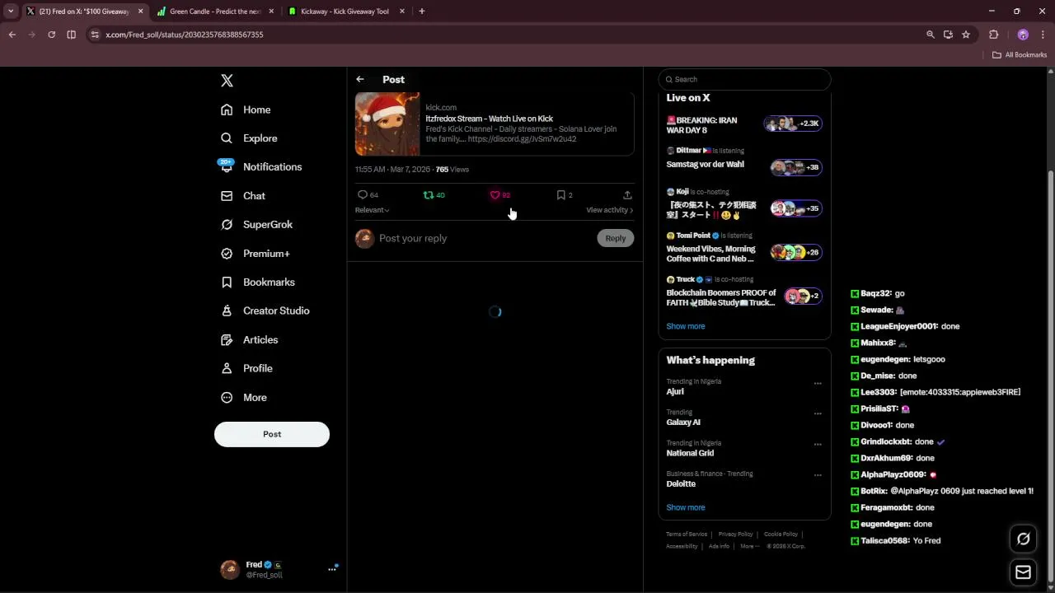Open tab search dropdown arrow
Screen dimensions: 1055x593
pyautogui.click(x=11, y=12)
